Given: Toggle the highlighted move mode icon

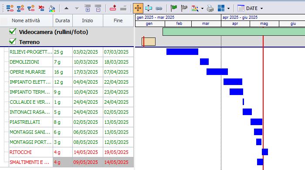Looking at the screenshot, I should (138, 8).
